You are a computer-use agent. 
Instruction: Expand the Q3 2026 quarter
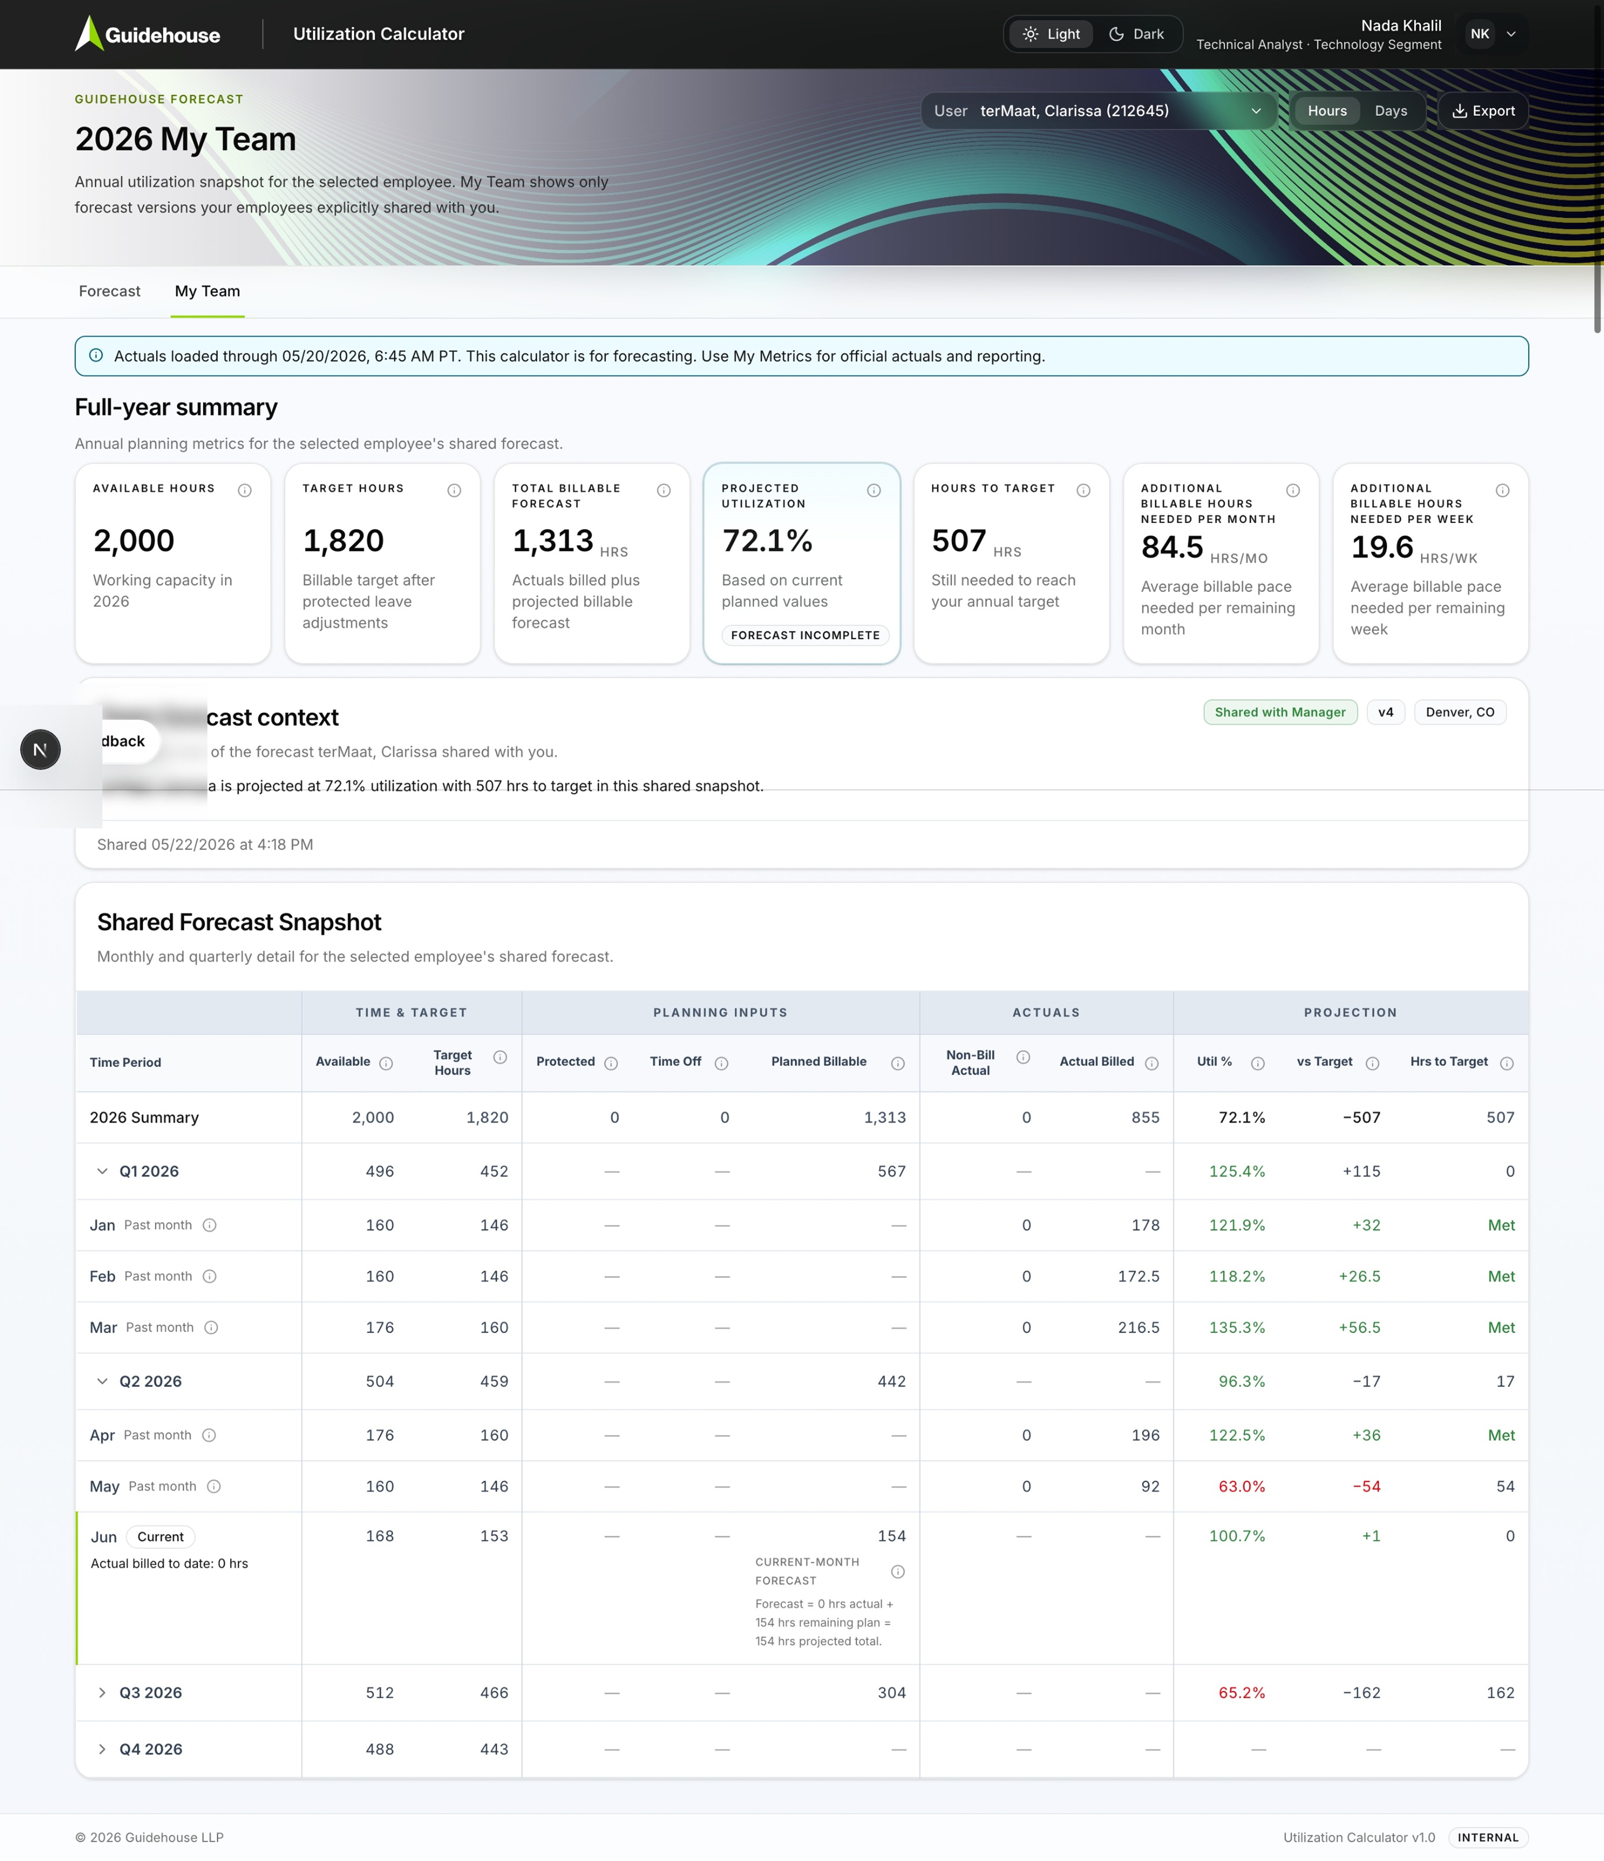[x=101, y=1693]
